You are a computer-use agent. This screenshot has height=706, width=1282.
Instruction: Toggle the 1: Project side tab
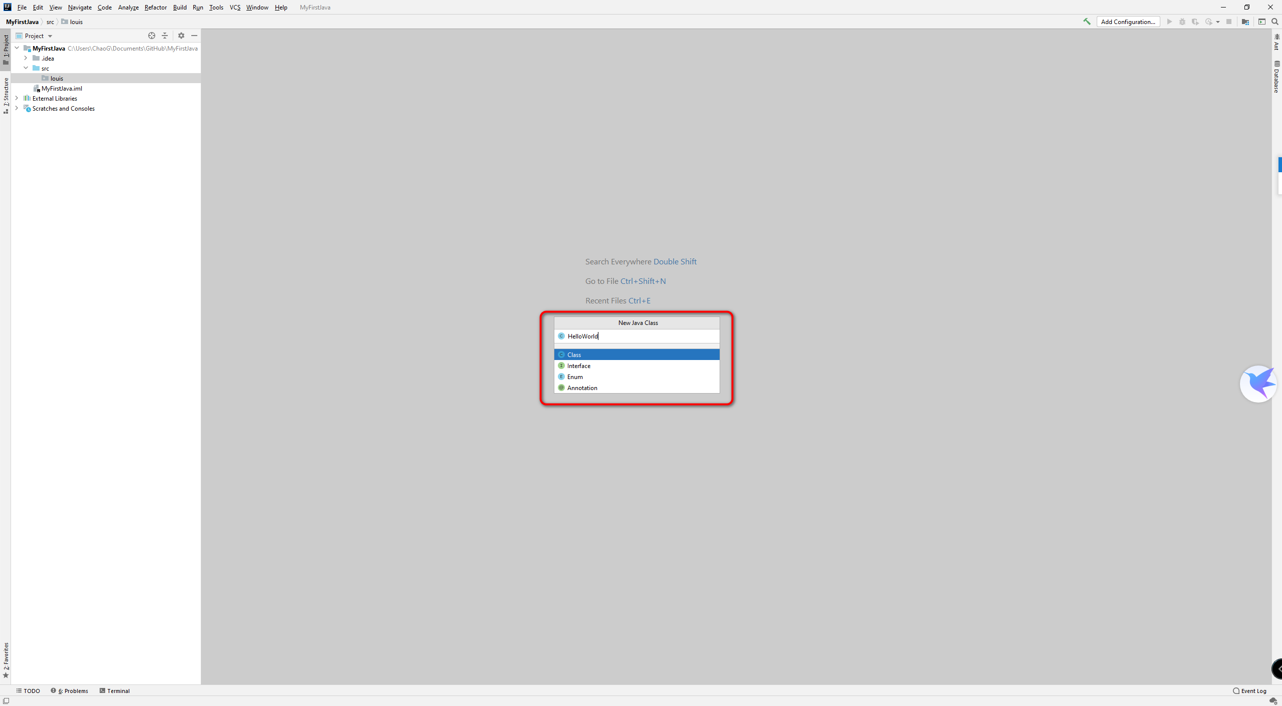coord(6,50)
